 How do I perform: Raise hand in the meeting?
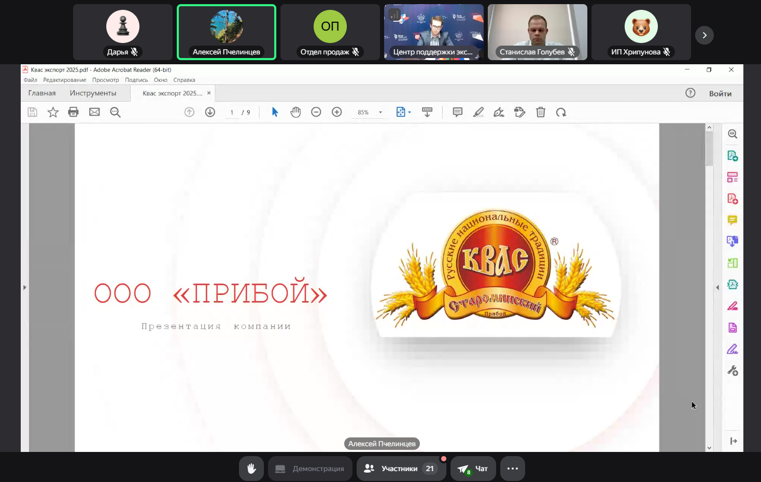click(x=251, y=469)
